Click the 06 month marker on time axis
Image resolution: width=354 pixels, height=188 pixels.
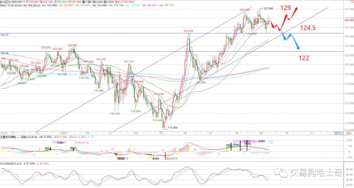coord(185,133)
